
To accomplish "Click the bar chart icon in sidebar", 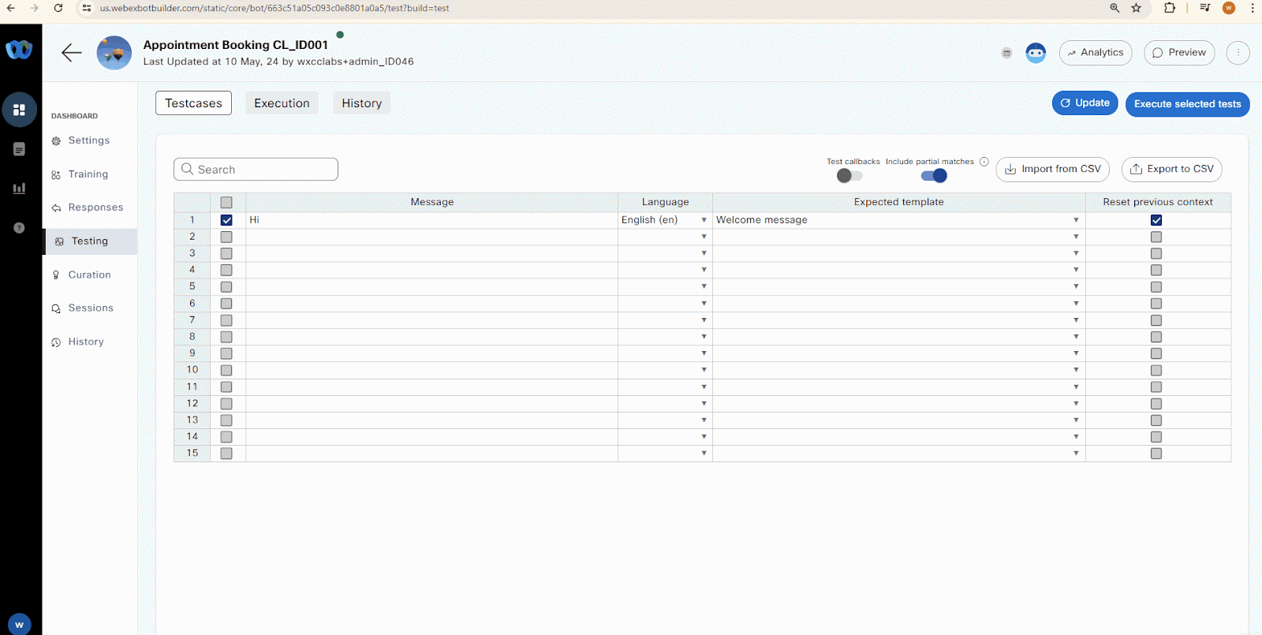I will 20,189.
